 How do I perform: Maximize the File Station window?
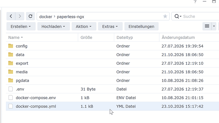(x=214, y=1)
